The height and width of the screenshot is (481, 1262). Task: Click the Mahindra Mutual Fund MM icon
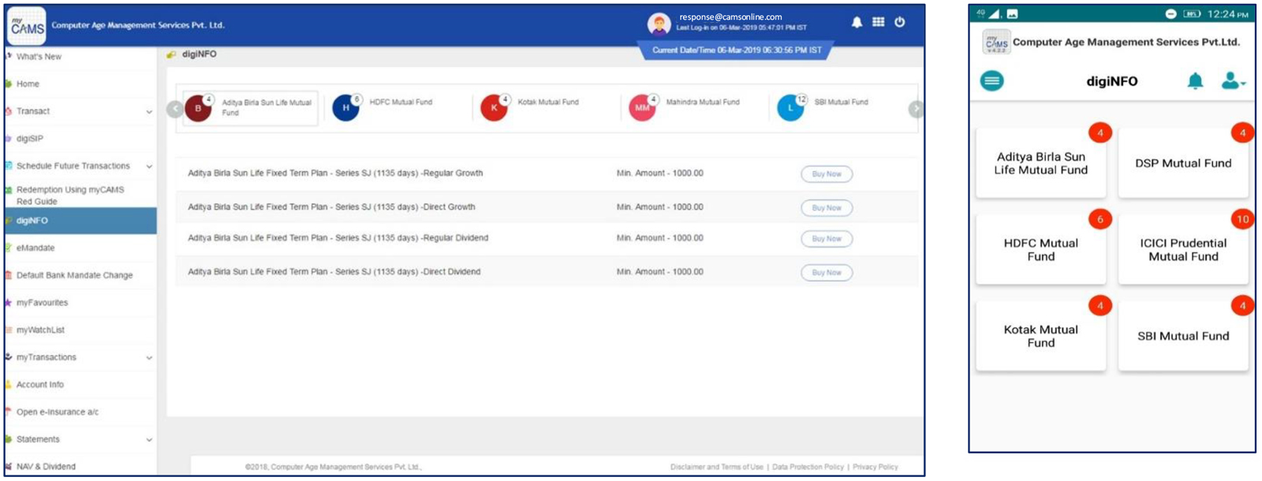pos(642,107)
